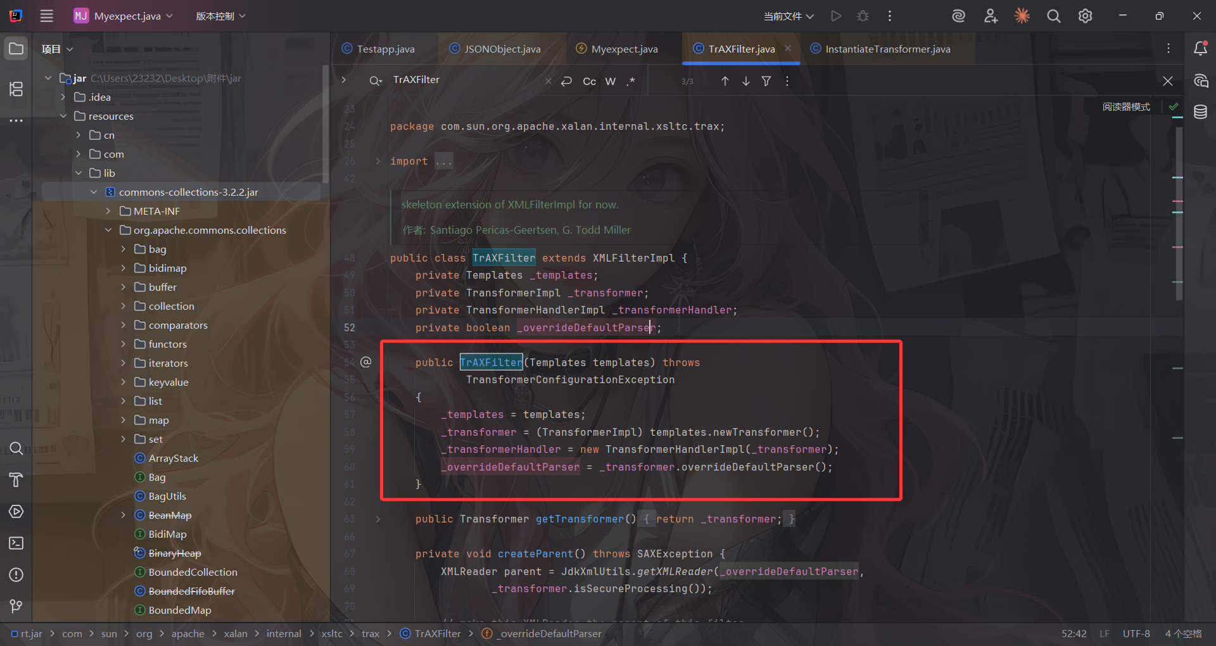Toggle whole words W option in search
1216x646 pixels.
click(x=610, y=81)
